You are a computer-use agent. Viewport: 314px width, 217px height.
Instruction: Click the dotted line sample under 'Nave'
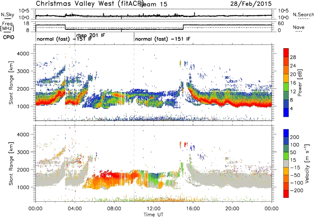point(299,31)
